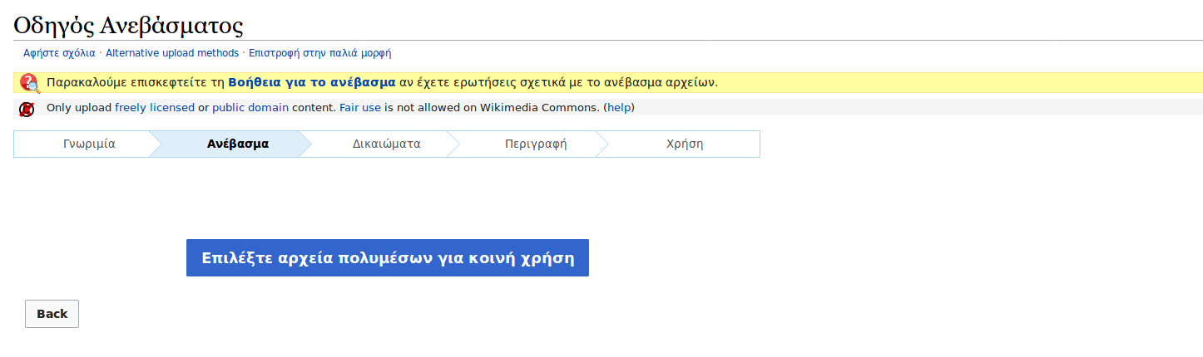1203x357 pixels.
Task: Click the red help lifebuoy icon
Action: click(x=29, y=82)
